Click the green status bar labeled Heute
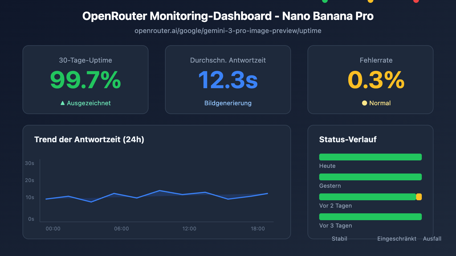 370,157
